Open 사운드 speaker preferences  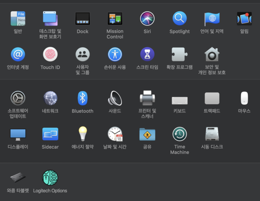pyautogui.click(x=115, y=98)
